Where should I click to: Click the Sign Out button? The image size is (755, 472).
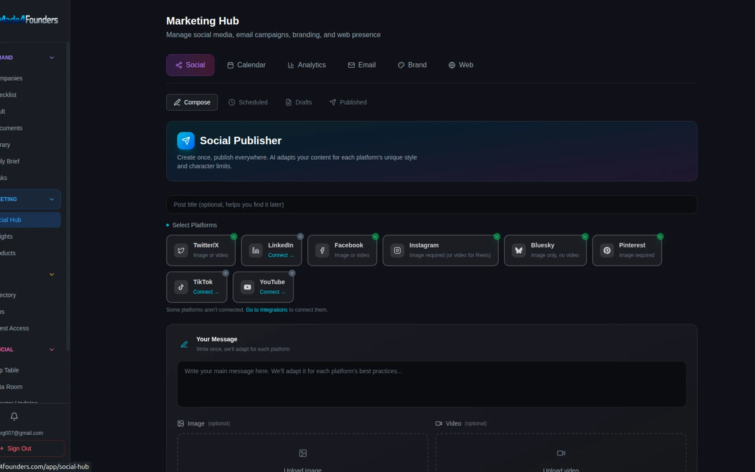tap(20, 448)
